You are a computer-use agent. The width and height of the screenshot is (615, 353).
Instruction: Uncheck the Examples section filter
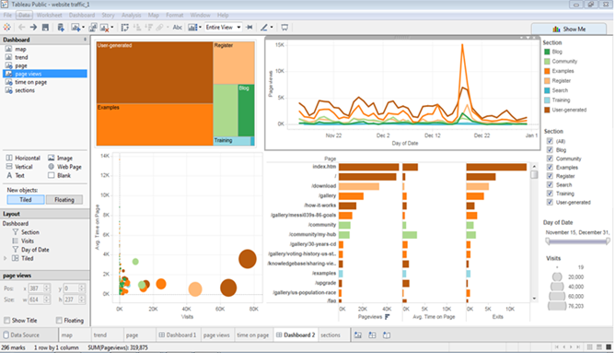tap(550, 167)
